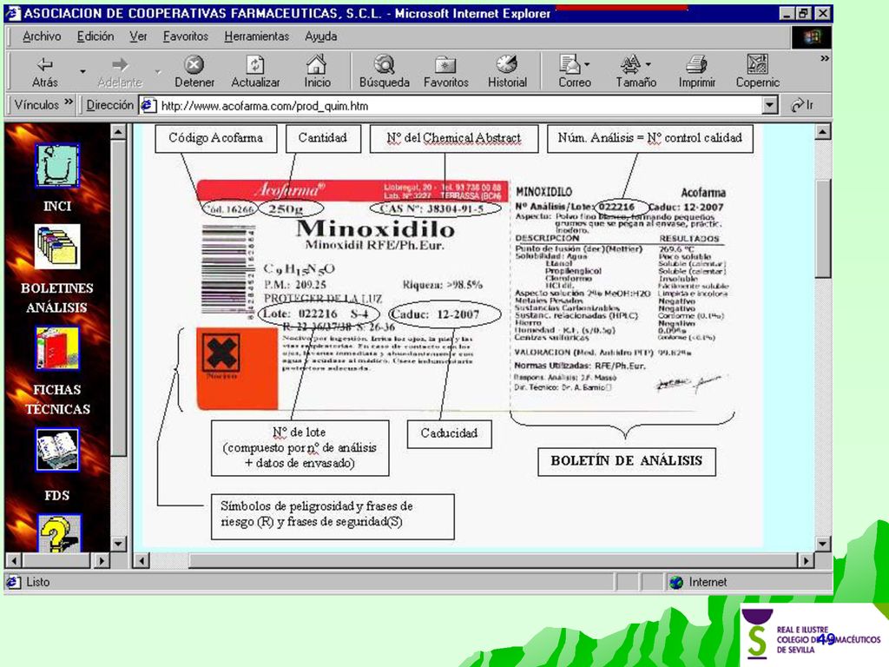This screenshot has width=889, height=667.
Task: Open the FDS book icon
Action: (x=56, y=450)
